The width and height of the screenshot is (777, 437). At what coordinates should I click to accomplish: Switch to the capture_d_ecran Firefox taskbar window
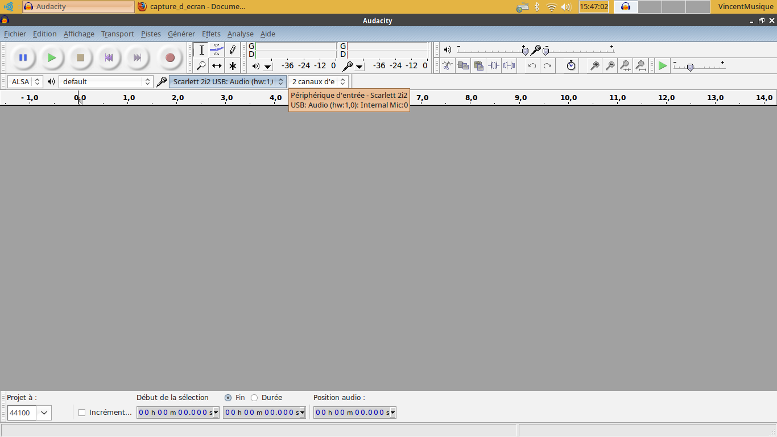(x=192, y=7)
